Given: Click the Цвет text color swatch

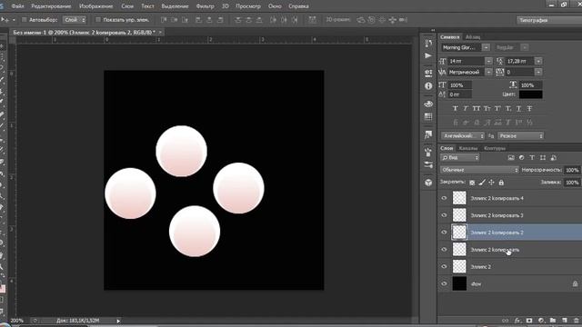Looking at the screenshot, I should (x=530, y=94).
